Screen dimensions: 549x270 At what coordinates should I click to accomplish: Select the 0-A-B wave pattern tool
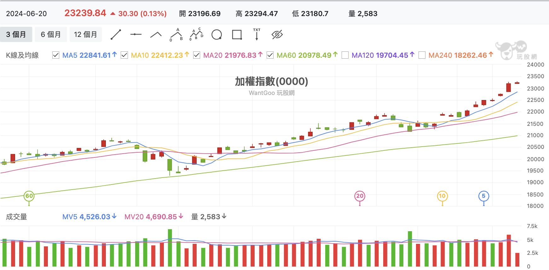click(x=176, y=34)
